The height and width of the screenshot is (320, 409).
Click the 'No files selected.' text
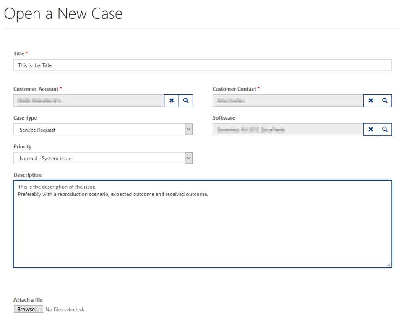coord(65,310)
